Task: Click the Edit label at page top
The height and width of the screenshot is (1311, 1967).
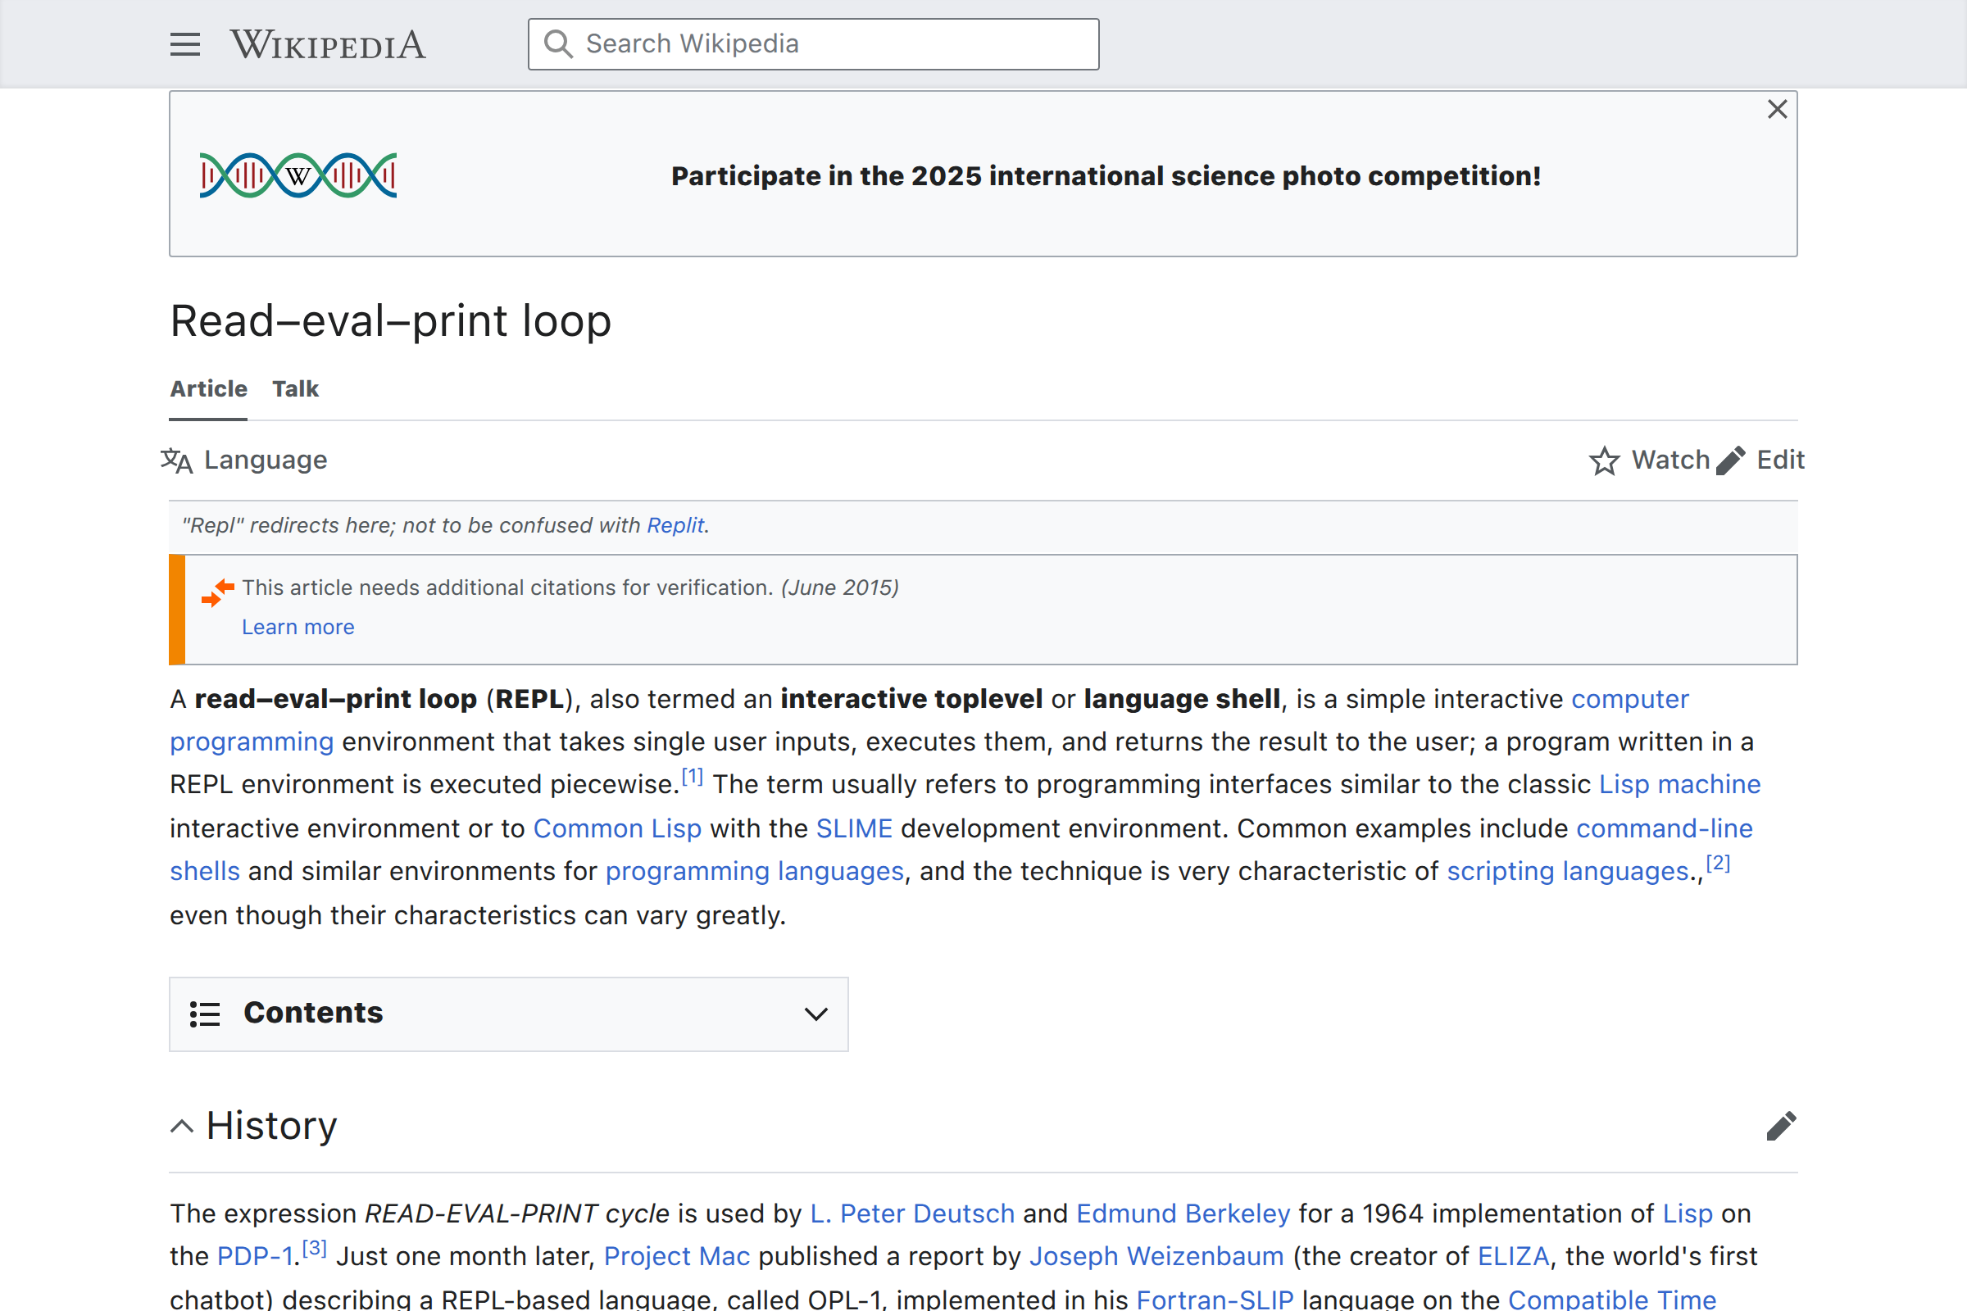Action: click(x=1780, y=460)
